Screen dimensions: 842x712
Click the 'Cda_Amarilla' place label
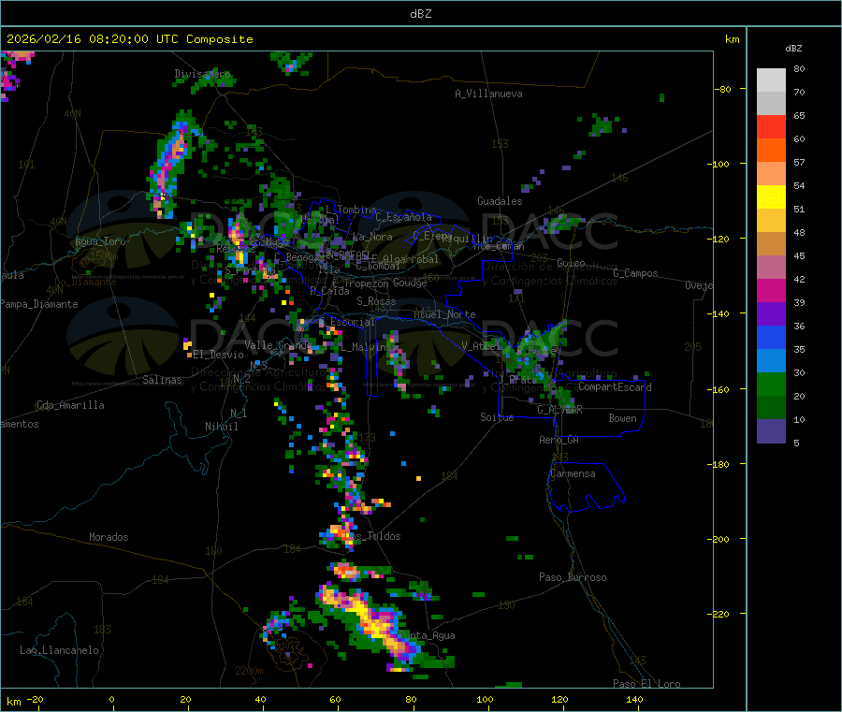click(x=70, y=405)
